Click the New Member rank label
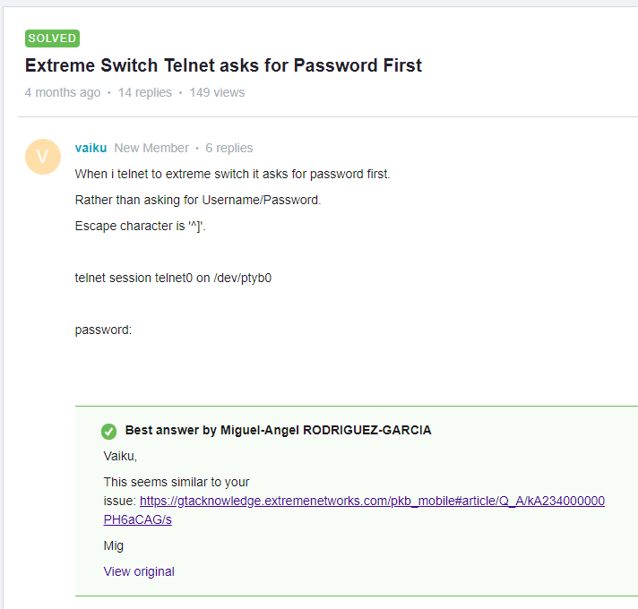 click(151, 148)
